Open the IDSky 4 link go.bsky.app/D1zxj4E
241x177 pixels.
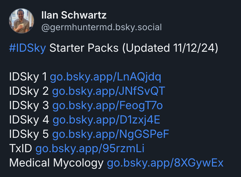point(106,120)
